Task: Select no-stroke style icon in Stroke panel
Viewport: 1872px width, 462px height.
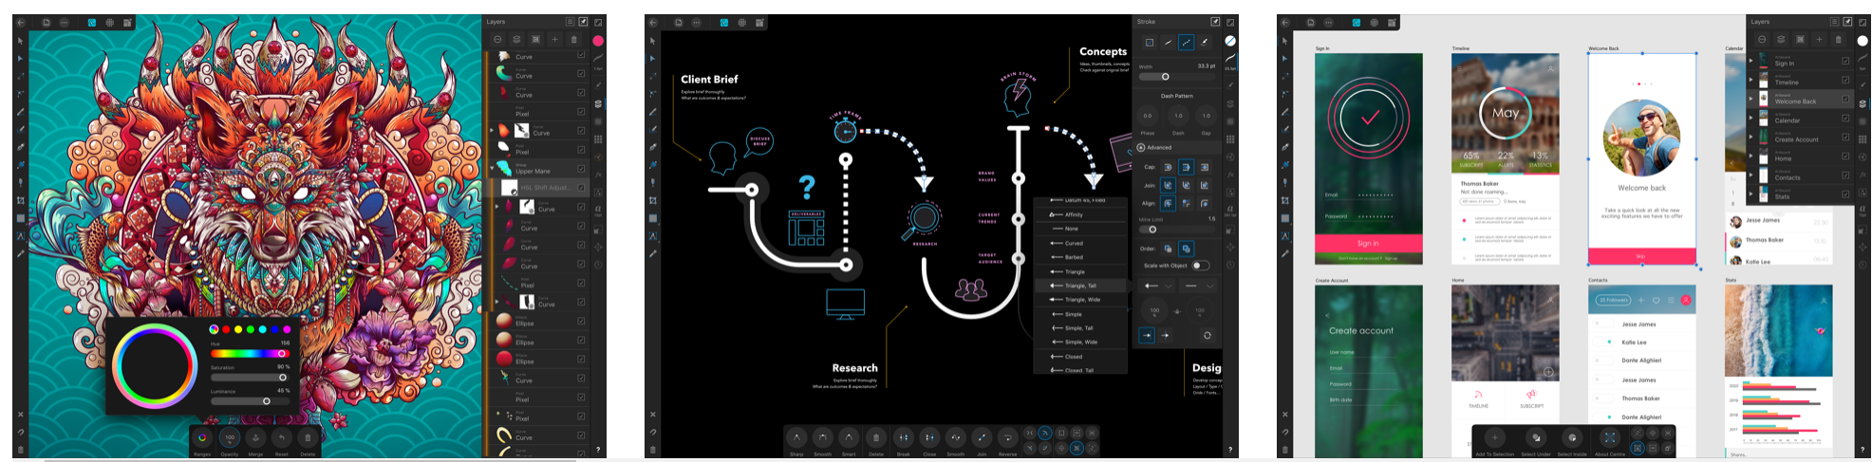Action: point(1149,43)
